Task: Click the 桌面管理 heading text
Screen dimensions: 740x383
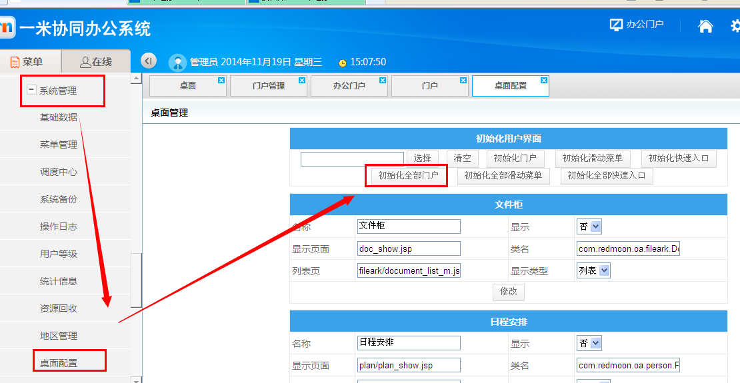Action: 169,113
